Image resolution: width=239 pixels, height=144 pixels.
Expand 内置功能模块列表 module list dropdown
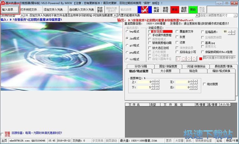[x=197, y=15]
